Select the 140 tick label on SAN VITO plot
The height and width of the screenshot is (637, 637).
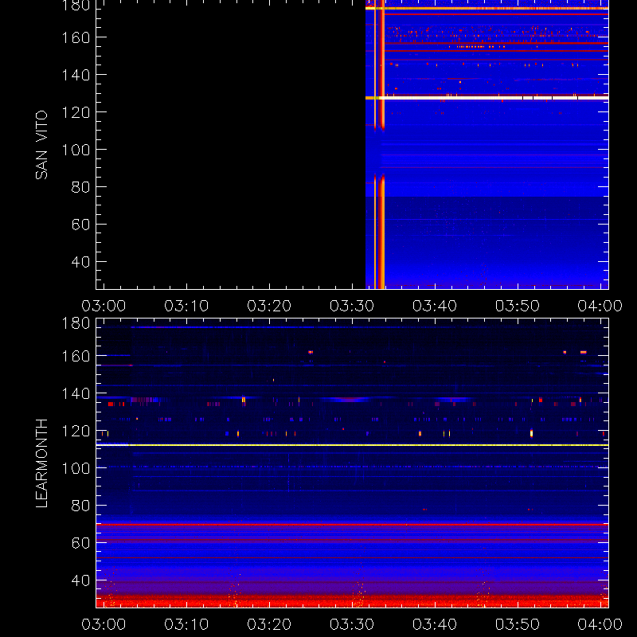[76, 75]
